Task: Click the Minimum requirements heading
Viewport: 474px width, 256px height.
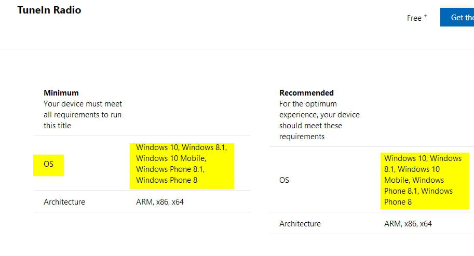Action: pos(61,93)
